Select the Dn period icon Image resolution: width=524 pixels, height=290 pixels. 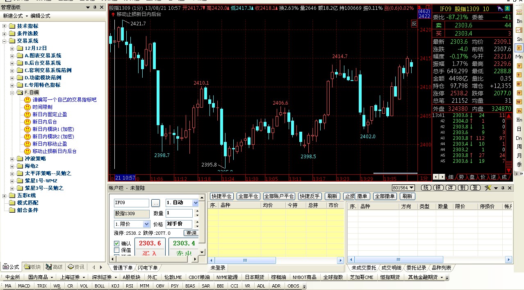tap(519, 138)
